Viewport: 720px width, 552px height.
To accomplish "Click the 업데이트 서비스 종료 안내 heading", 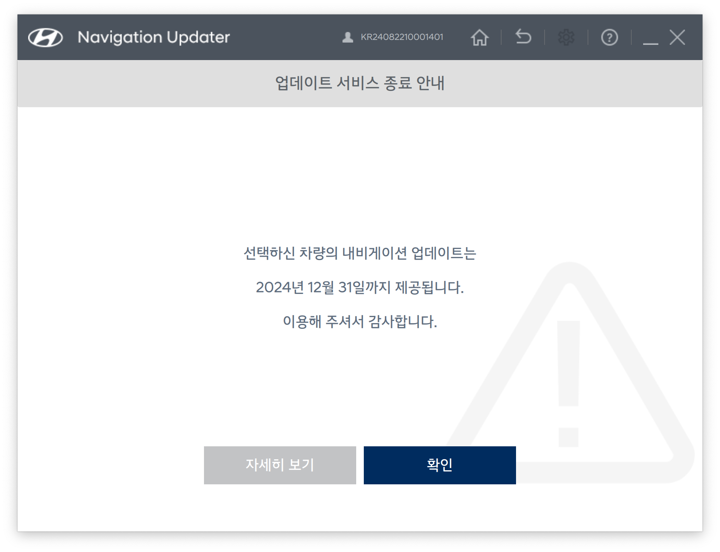I will [360, 83].
